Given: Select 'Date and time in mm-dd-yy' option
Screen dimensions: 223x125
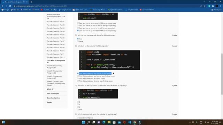Looking at the screenshot, I should click(x=78, y=28).
